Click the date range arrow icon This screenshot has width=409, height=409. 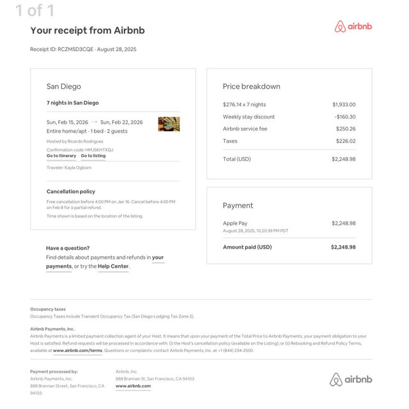tap(95, 122)
